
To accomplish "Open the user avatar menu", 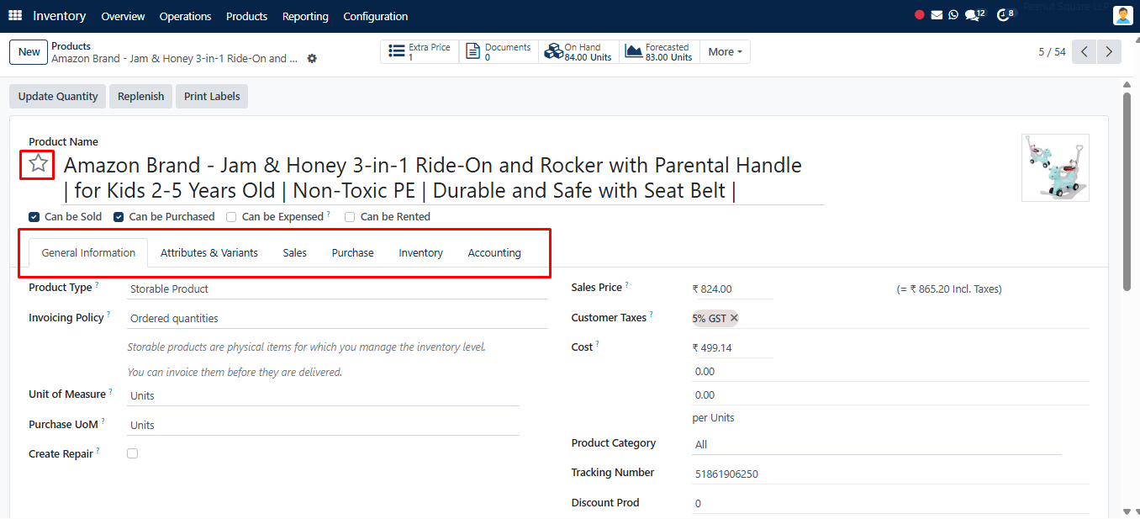I will click(1122, 15).
